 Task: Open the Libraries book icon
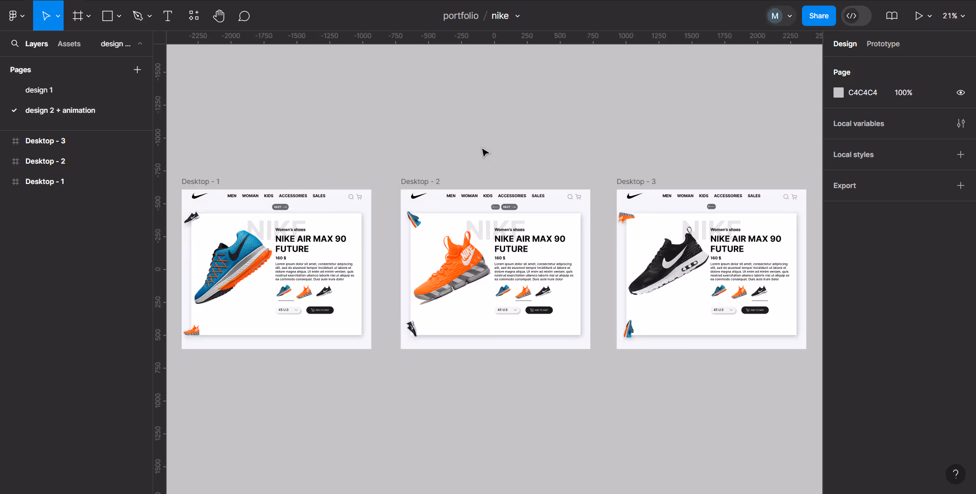pos(892,16)
